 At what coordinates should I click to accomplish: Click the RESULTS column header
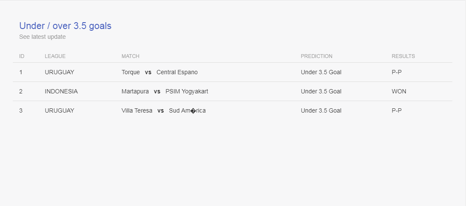point(403,56)
